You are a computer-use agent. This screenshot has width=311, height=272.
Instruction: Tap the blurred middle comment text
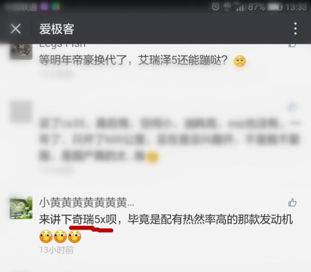(170, 140)
